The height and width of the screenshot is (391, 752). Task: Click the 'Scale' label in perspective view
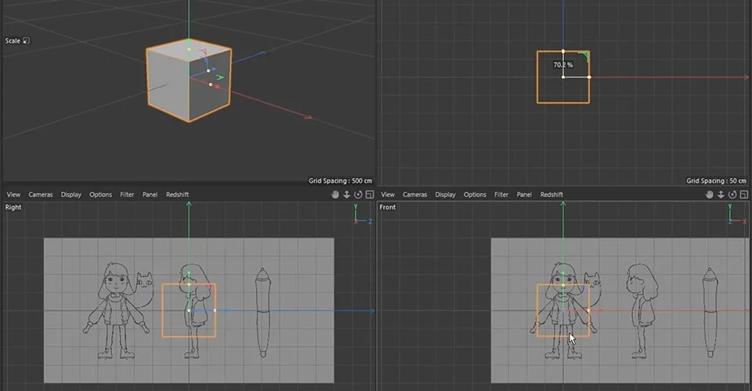(13, 41)
